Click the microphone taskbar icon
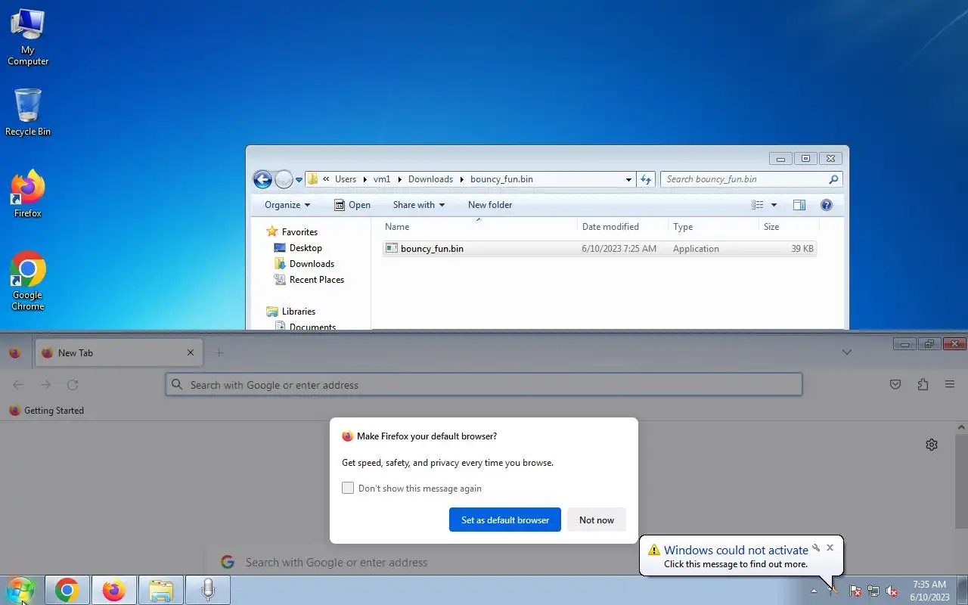 (x=208, y=590)
